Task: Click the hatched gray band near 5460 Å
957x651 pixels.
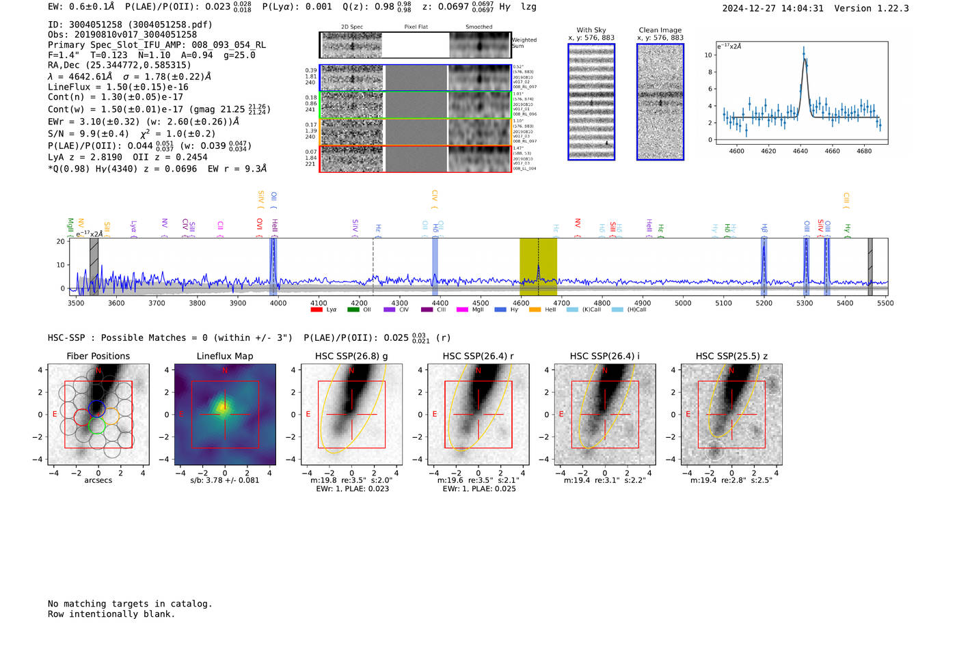Action: pos(870,266)
